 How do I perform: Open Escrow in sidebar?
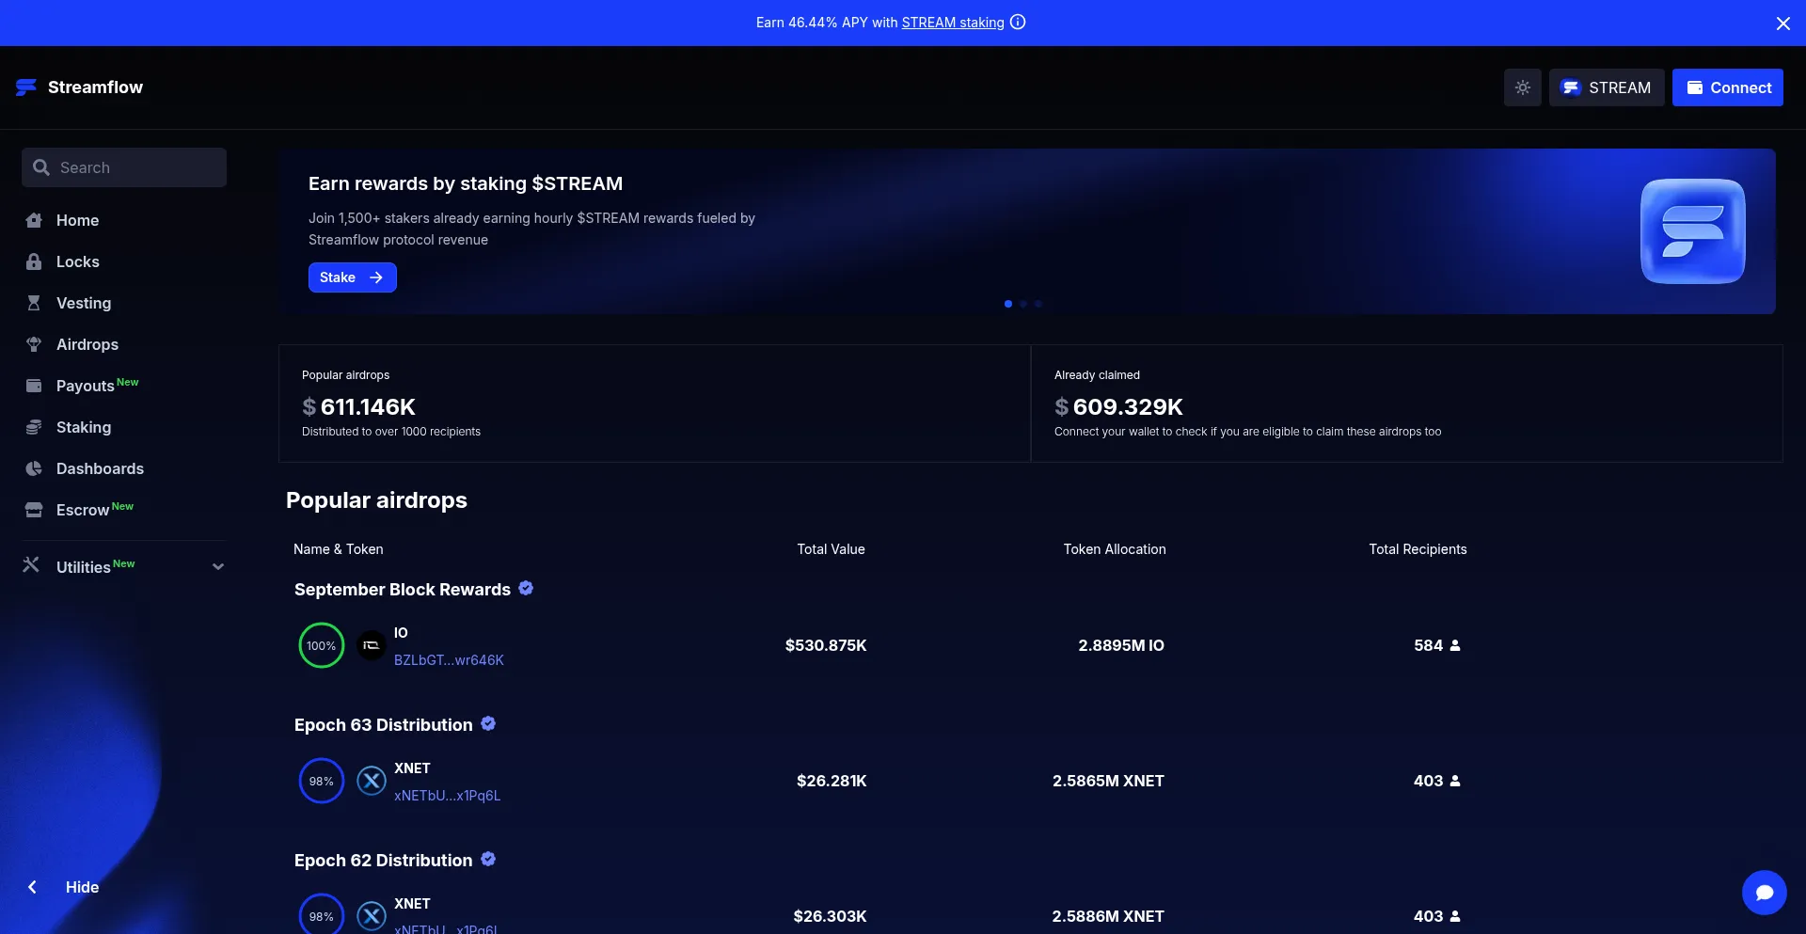point(83,510)
